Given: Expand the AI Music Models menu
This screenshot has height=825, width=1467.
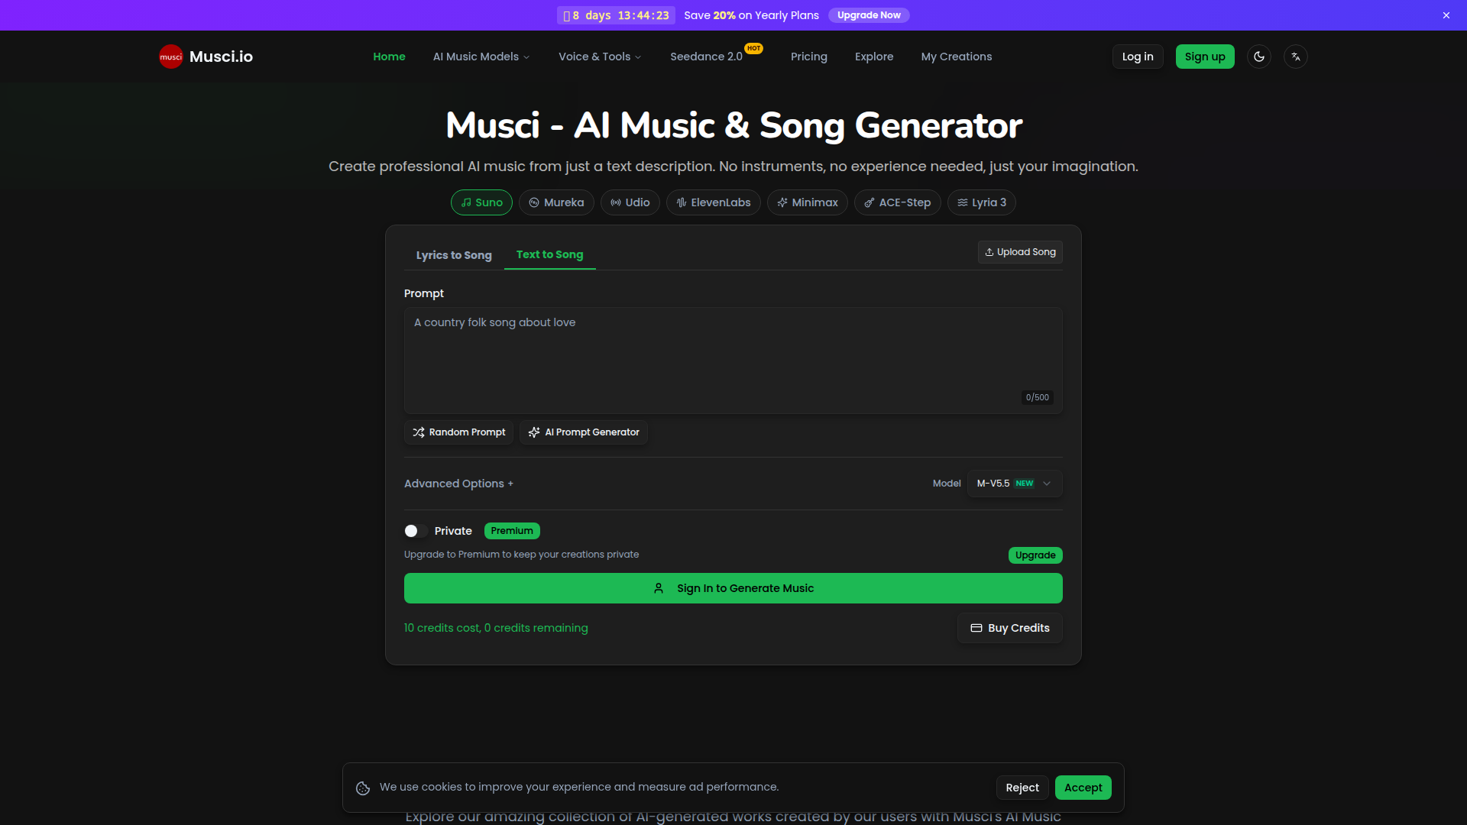Looking at the screenshot, I should tap(481, 57).
